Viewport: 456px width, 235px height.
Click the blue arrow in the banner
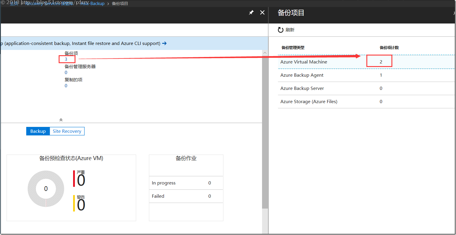pyautogui.click(x=164, y=43)
